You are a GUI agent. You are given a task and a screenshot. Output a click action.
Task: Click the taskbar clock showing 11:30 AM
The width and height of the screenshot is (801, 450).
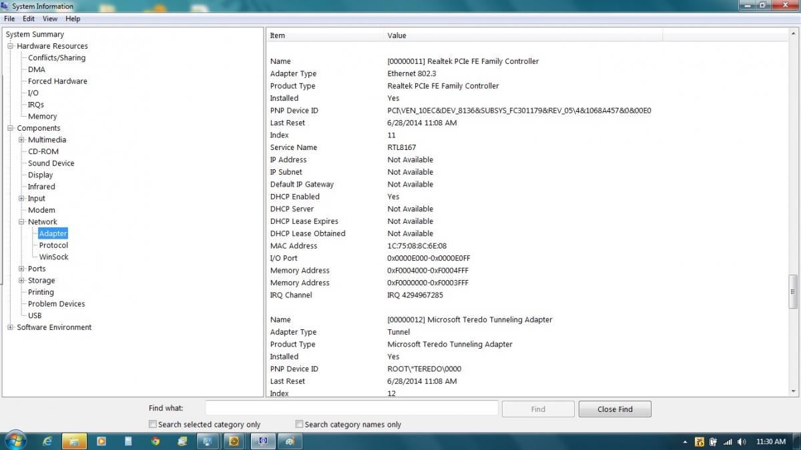(771, 442)
